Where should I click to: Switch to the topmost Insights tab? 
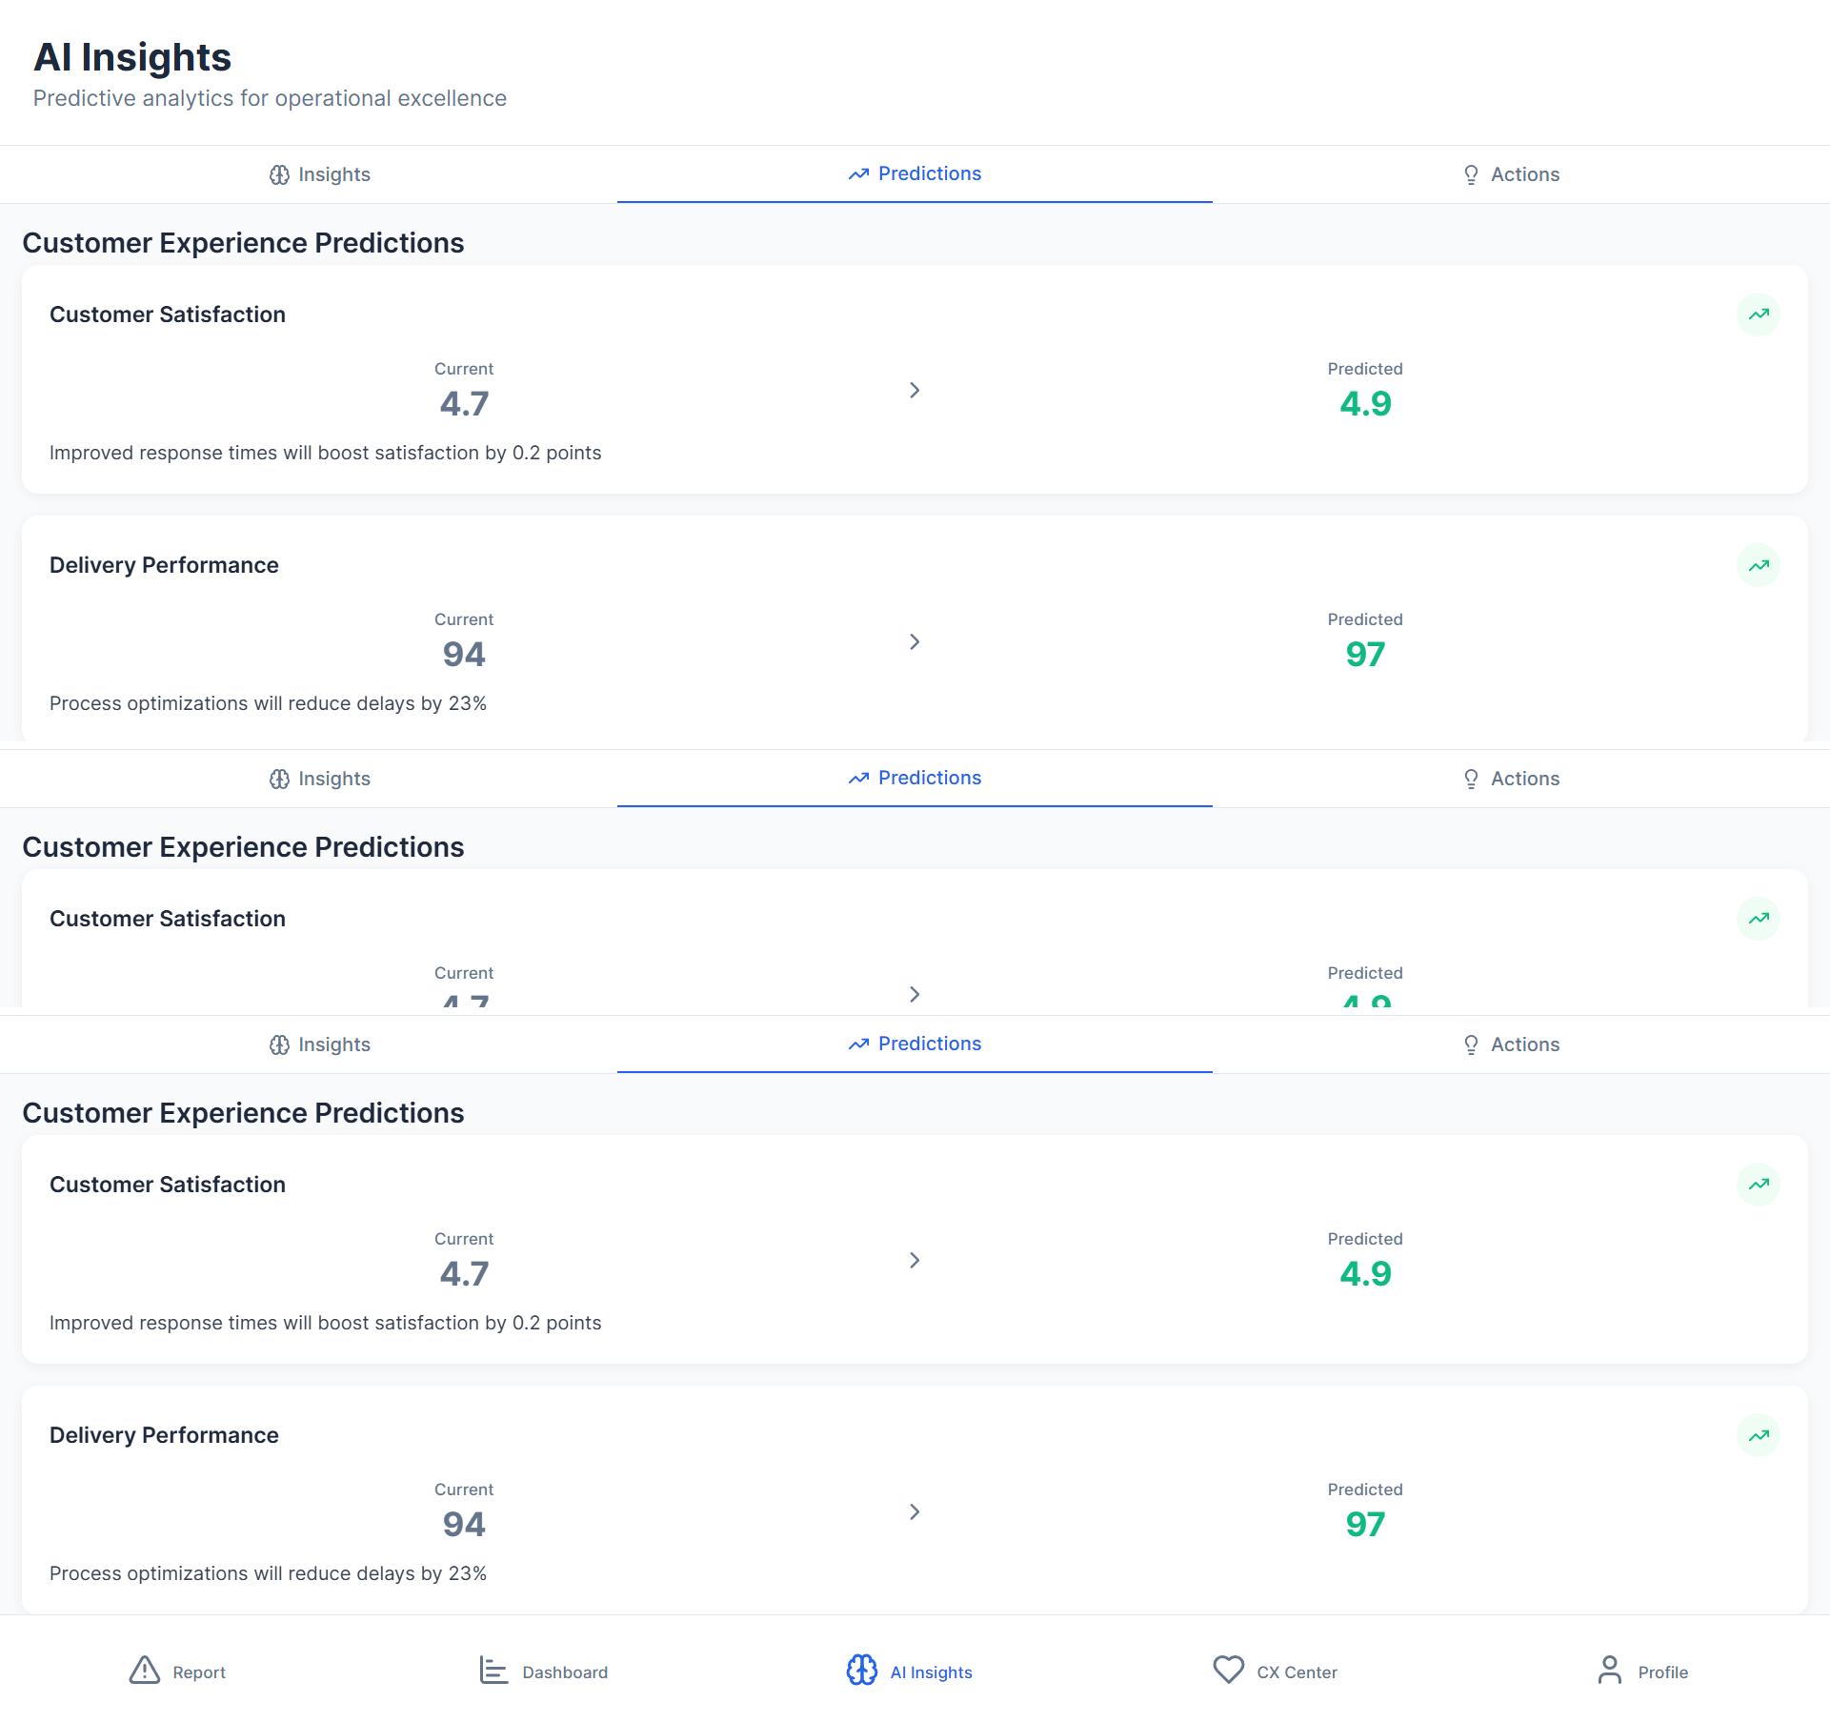click(320, 174)
